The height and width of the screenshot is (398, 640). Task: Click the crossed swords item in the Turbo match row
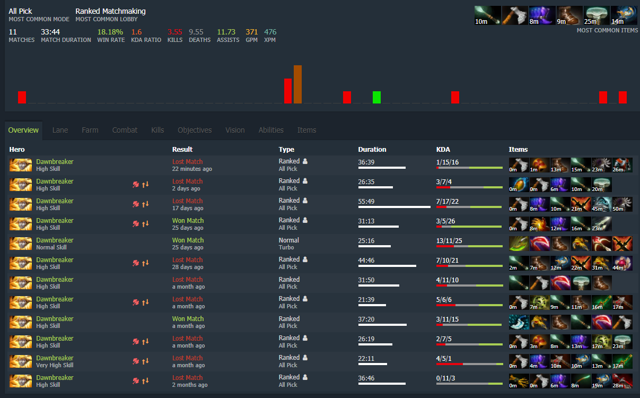pos(622,244)
